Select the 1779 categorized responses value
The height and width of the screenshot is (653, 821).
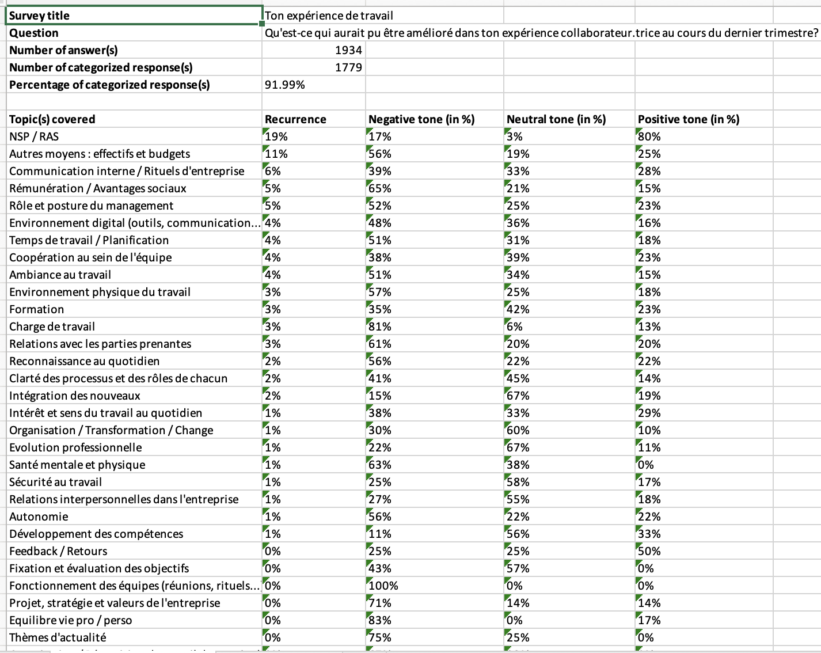click(x=348, y=67)
